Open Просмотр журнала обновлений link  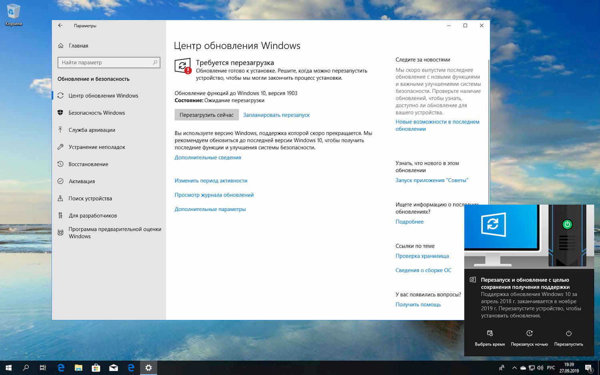click(214, 195)
